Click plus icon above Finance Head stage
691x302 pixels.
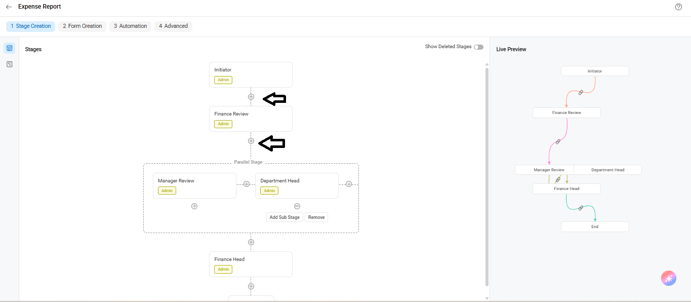click(251, 242)
